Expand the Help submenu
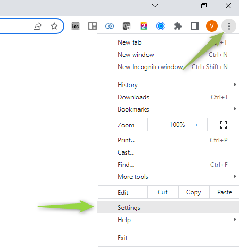Viewport: 239px width, 247px height. pos(168,220)
